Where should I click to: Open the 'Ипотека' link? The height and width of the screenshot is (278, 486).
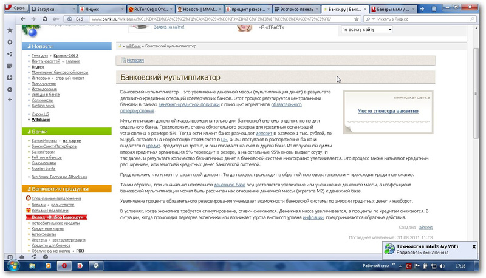click(39, 240)
